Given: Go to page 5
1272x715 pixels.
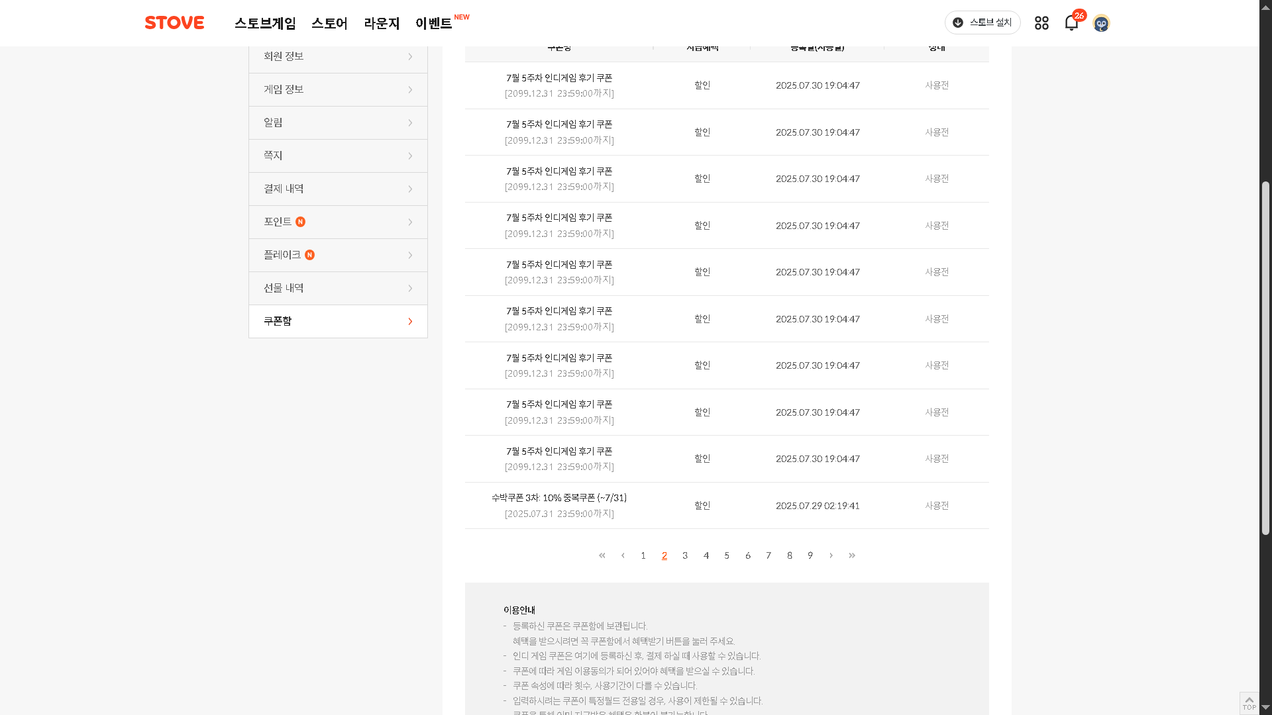Looking at the screenshot, I should (727, 555).
